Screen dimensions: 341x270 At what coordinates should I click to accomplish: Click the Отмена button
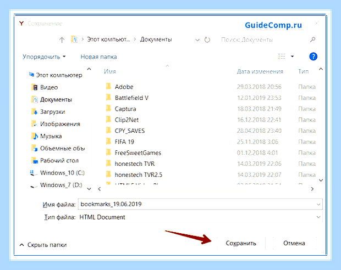[294, 243]
